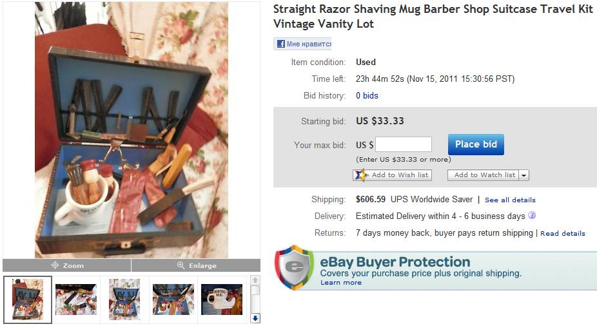The width and height of the screenshot is (597, 333).
Task: Click the eBay Buyer Protection shield icon
Action: [295, 268]
